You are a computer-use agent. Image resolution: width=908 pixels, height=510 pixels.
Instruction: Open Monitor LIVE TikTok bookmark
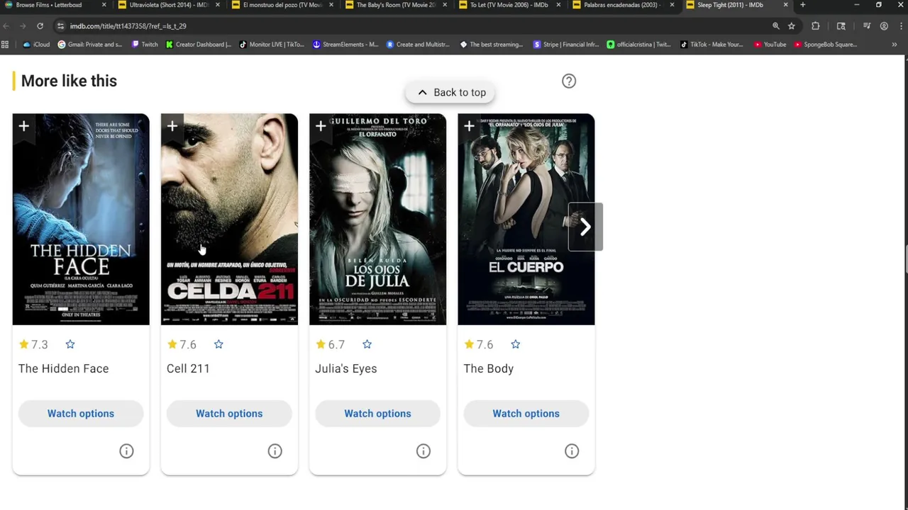tap(272, 45)
